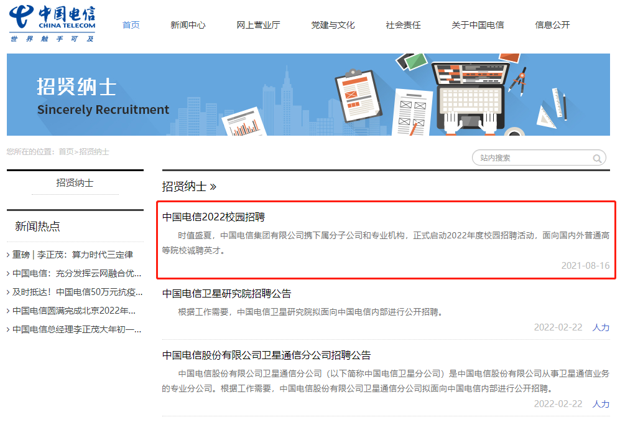
Task: Open 中国电信卫星研究院招聘公告 article
Action: (x=226, y=294)
